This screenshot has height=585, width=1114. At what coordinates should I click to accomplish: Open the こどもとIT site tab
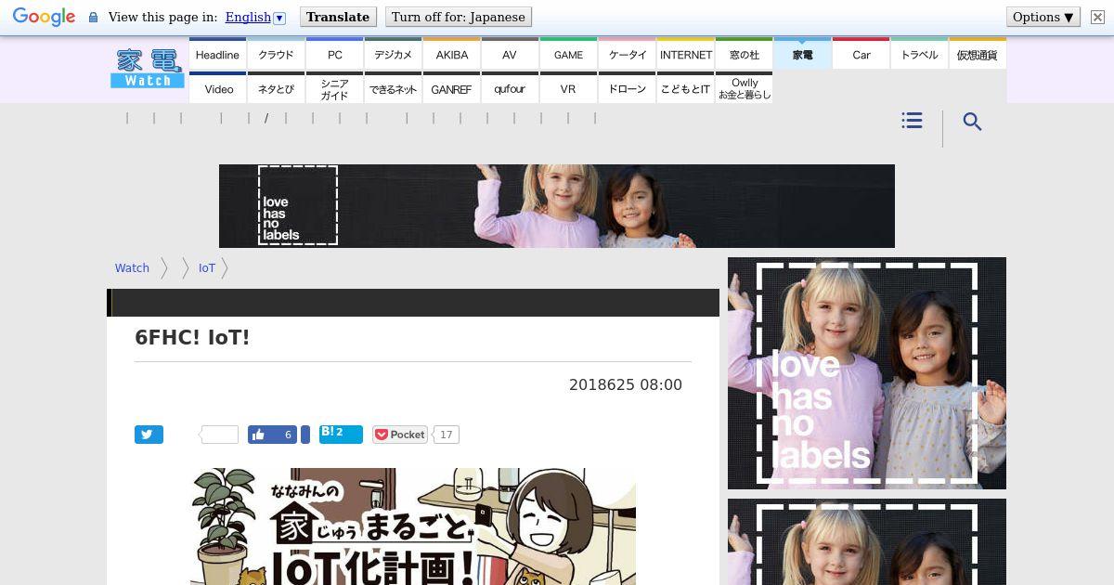(685, 89)
